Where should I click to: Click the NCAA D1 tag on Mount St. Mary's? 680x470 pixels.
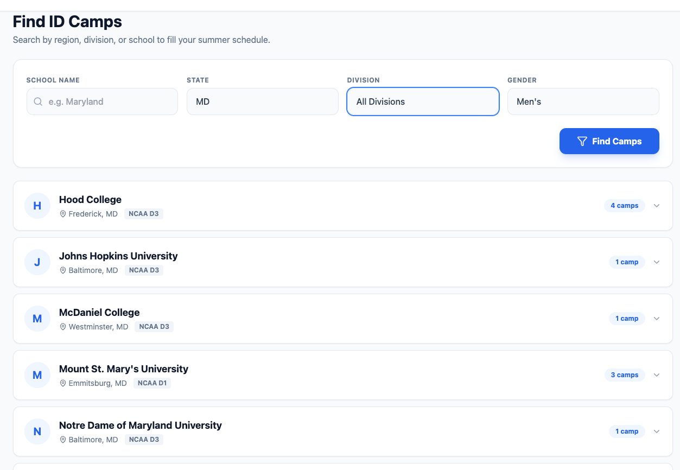[x=152, y=383]
